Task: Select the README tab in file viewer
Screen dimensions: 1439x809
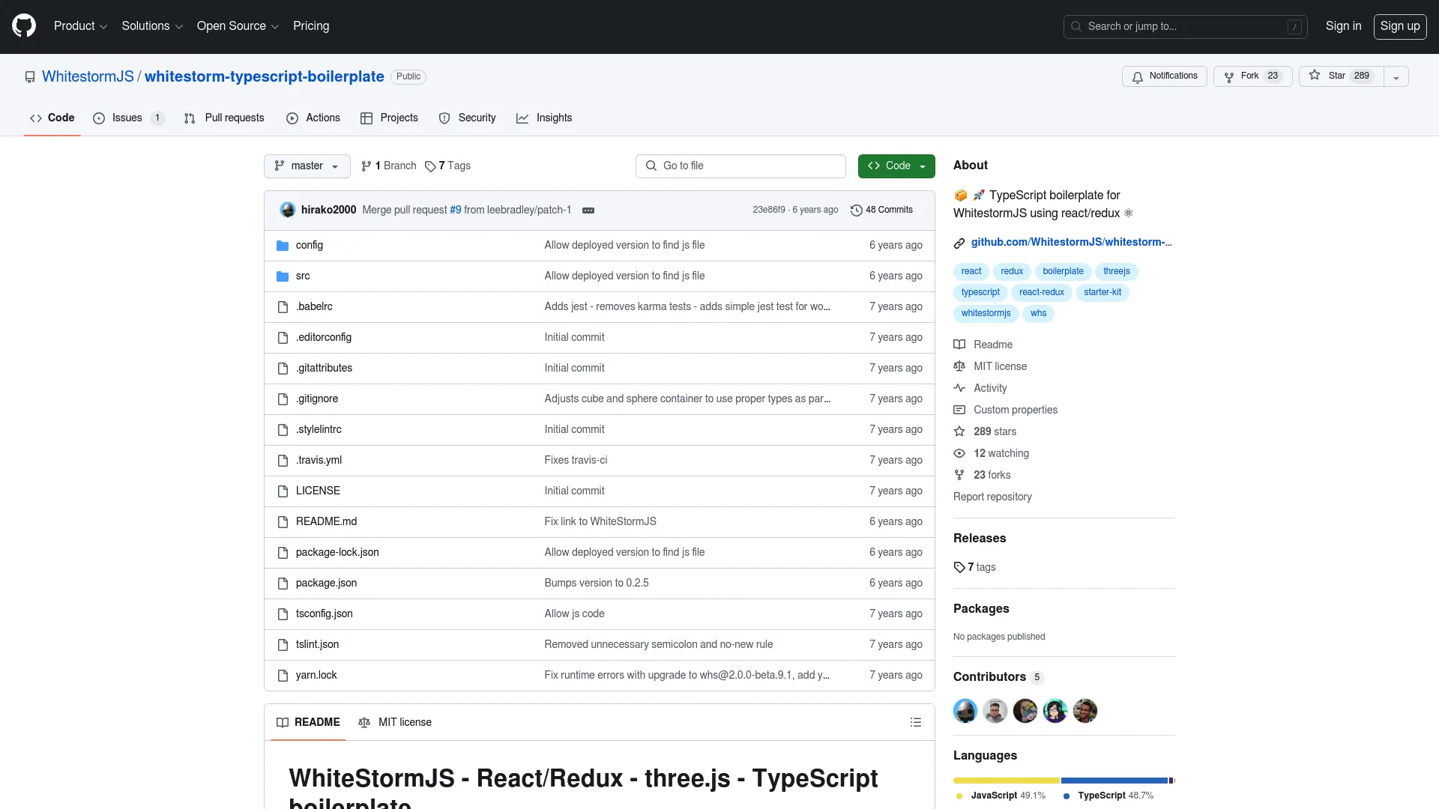Action: click(x=308, y=723)
